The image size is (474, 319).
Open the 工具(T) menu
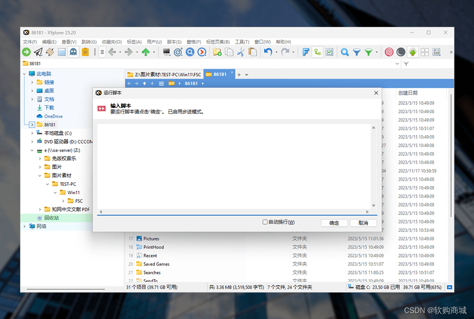point(242,42)
